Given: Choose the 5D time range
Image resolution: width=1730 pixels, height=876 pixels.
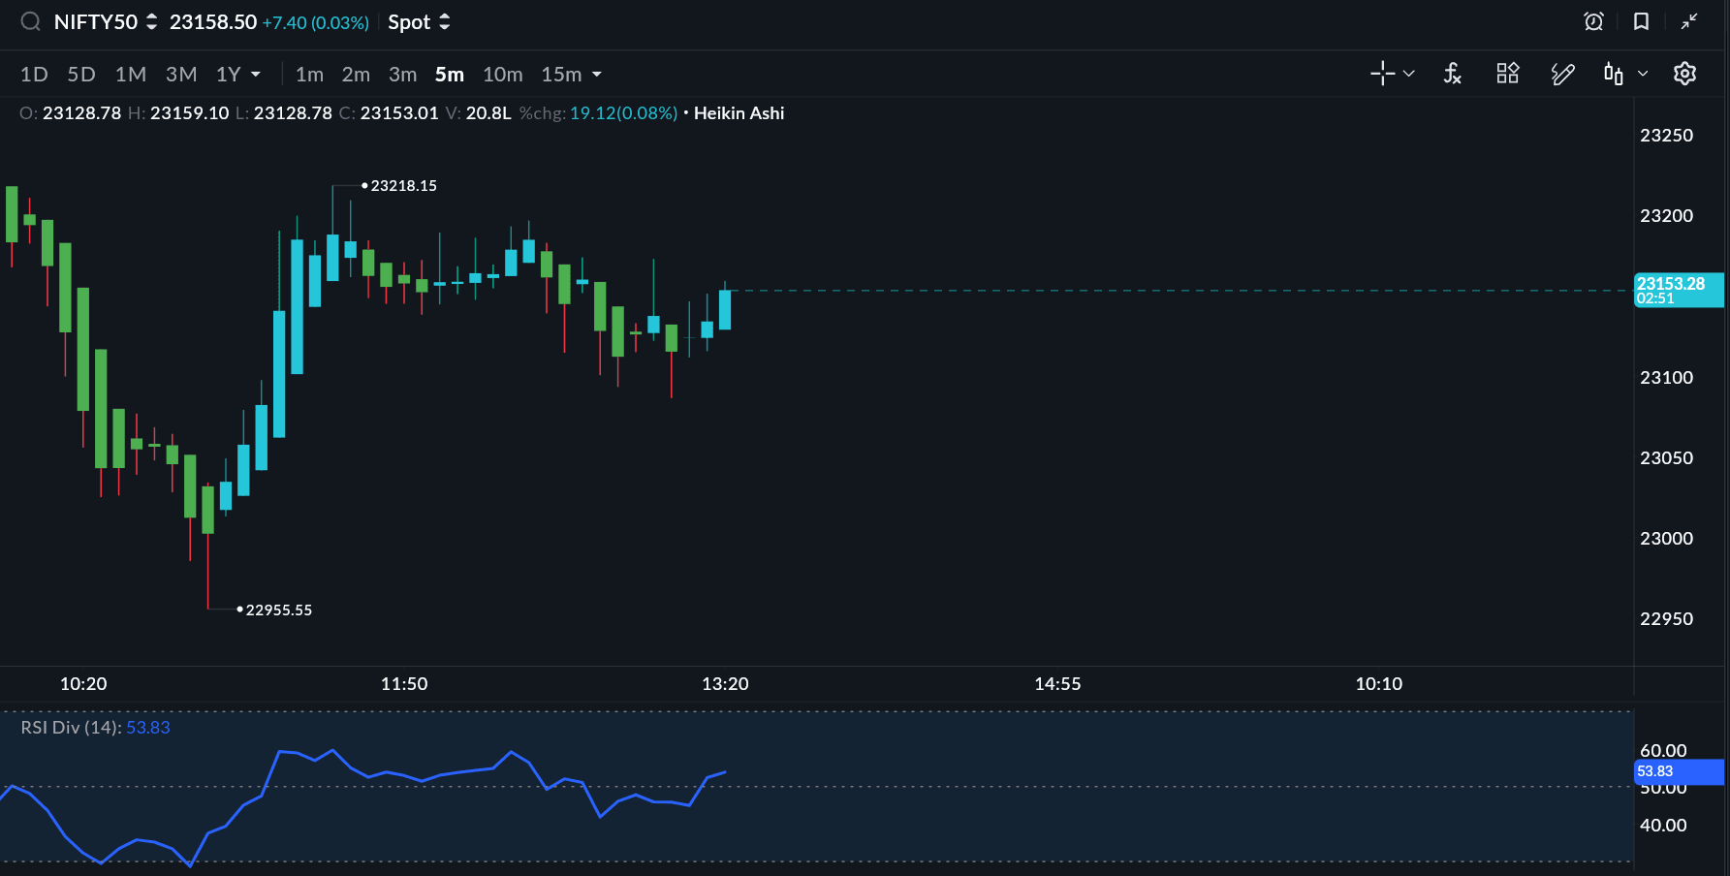Looking at the screenshot, I should pyautogui.click(x=81, y=75).
